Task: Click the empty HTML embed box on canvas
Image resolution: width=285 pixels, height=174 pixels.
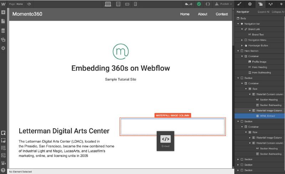Action: pos(173,127)
